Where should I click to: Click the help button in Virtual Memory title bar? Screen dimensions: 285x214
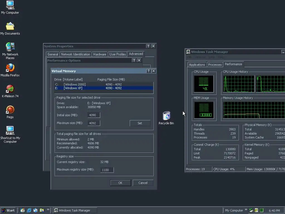(x=149, y=71)
